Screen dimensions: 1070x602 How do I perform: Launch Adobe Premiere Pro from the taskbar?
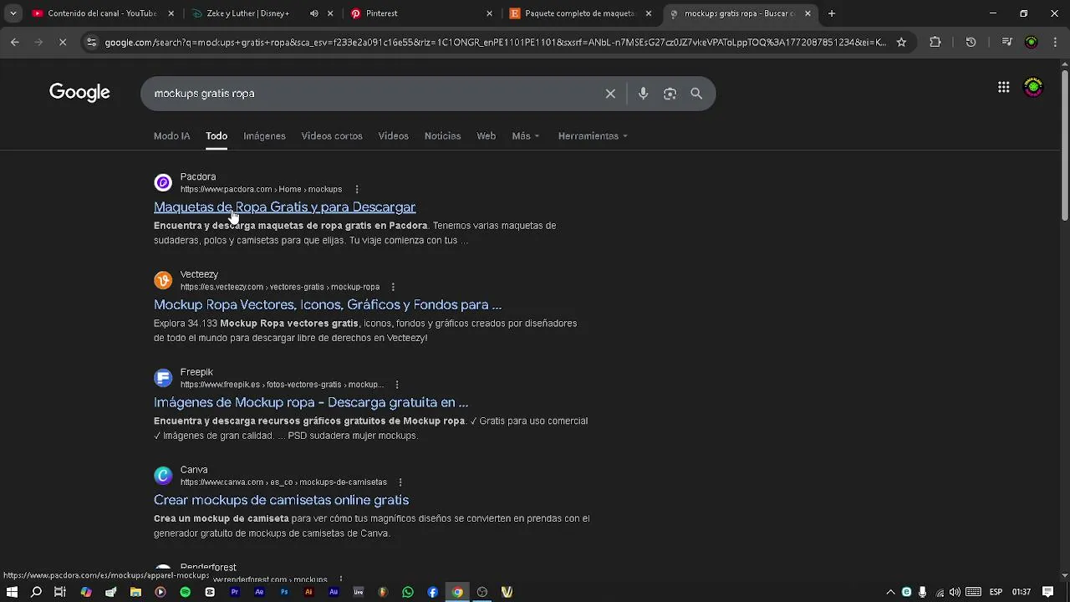pyautogui.click(x=234, y=592)
